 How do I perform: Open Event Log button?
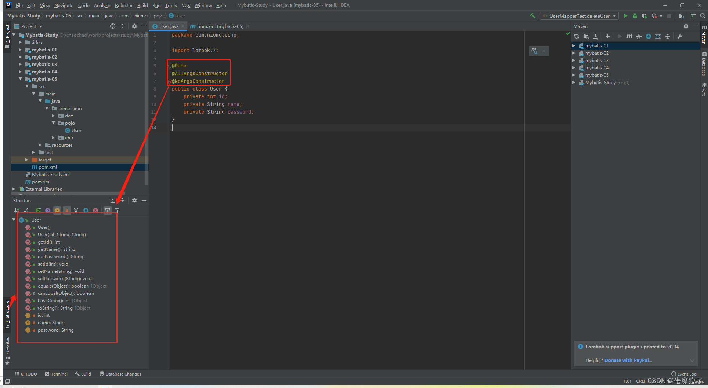(x=684, y=374)
